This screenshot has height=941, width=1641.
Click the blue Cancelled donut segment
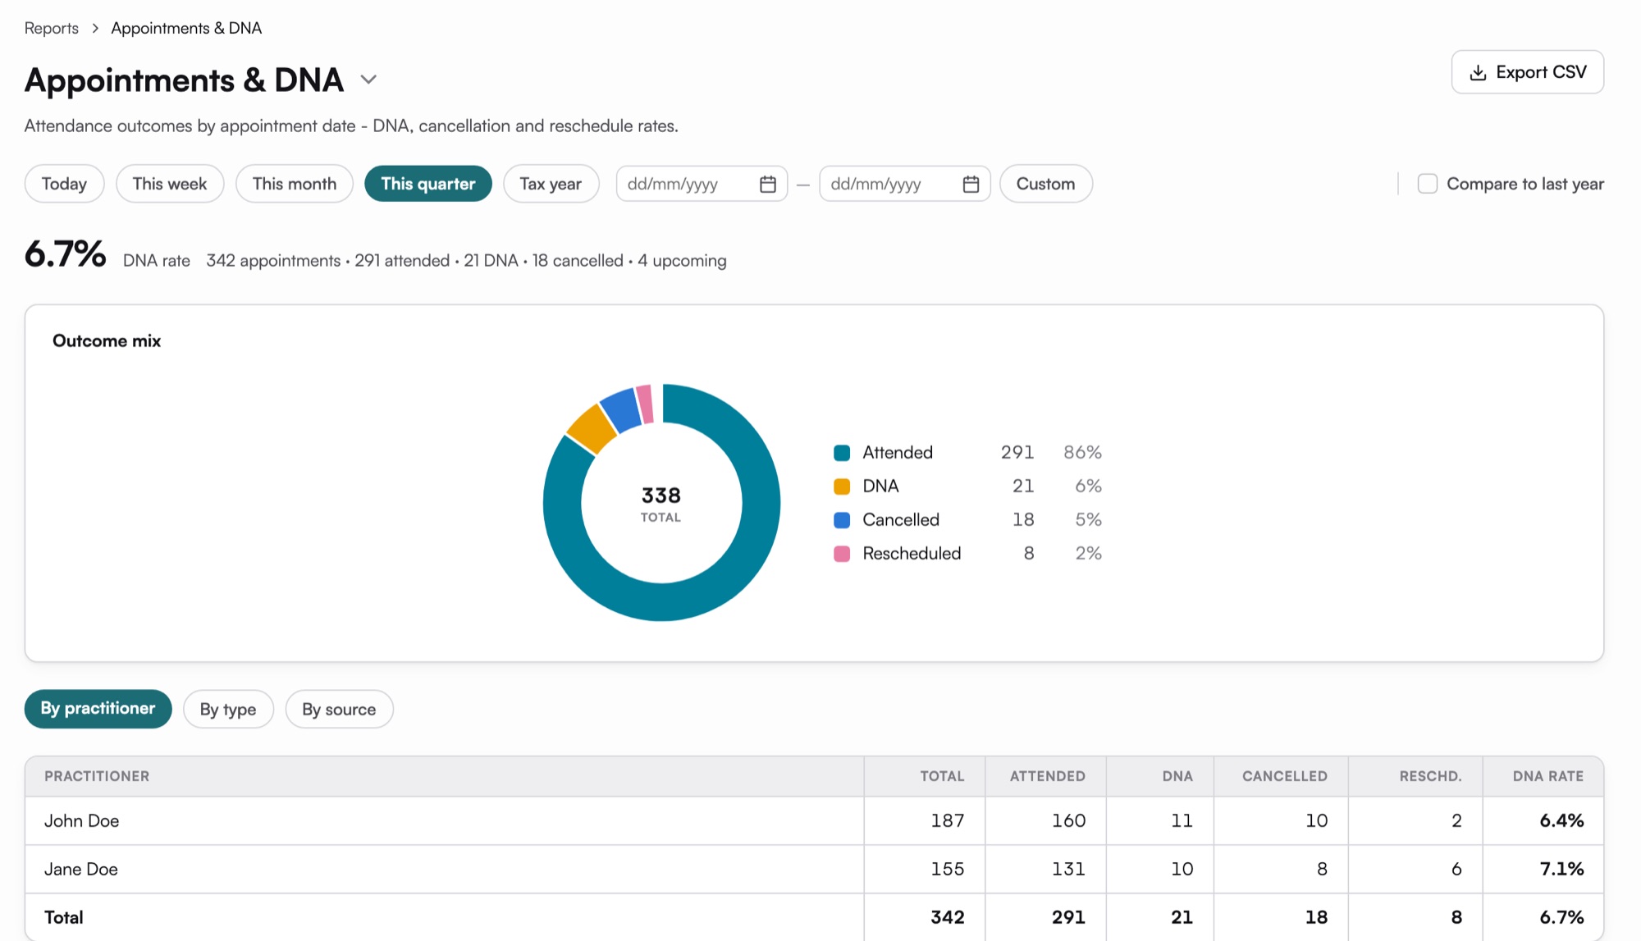(x=622, y=409)
